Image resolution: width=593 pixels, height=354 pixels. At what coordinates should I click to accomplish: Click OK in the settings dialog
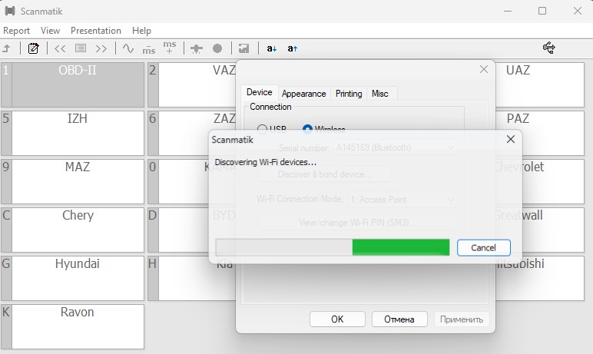[x=337, y=319]
